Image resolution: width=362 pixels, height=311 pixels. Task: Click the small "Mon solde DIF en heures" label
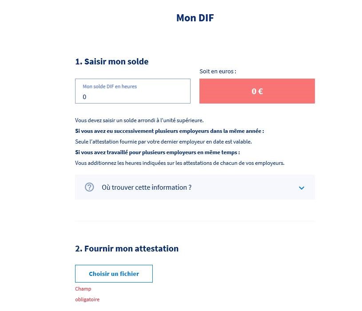110,87
